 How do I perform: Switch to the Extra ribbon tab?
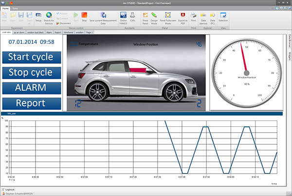coord(15,9)
